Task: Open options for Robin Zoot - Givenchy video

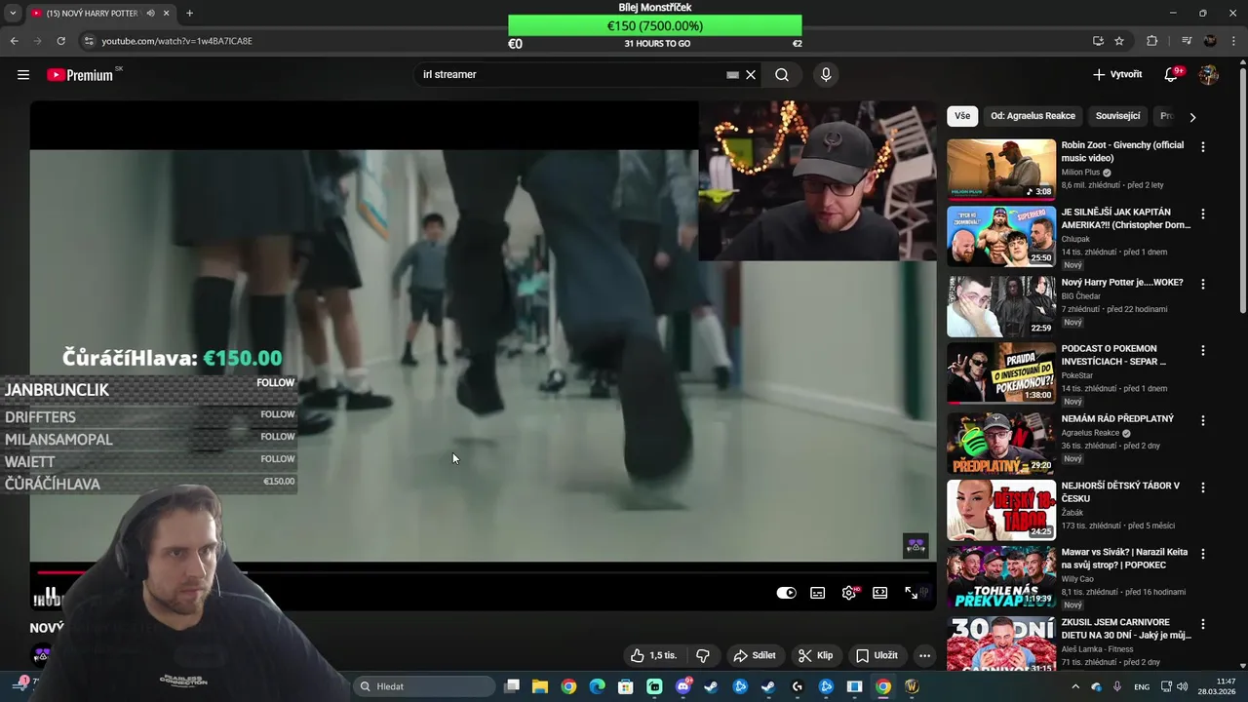Action: pos(1202,147)
